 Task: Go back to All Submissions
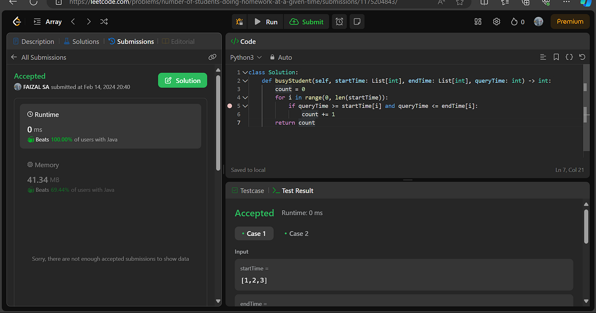point(38,58)
